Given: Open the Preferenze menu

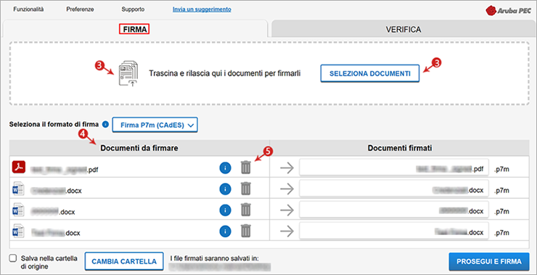Looking at the screenshot, I should pos(80,9).
